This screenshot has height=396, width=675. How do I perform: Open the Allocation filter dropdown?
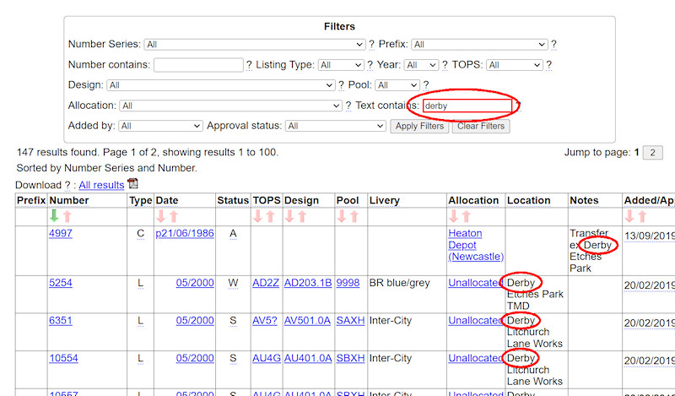point(230,106)
